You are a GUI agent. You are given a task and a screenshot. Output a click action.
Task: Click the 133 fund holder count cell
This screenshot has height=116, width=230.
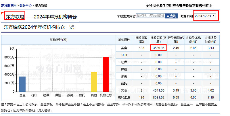tap(141, 48)
